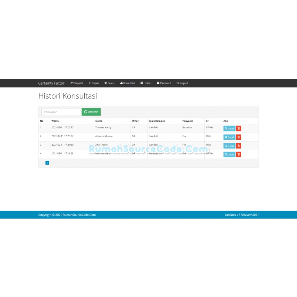297x297 pixels.
Task: Open Detail for Antonio Moreno
Action: pyautogui.click(x=229, y=137)
